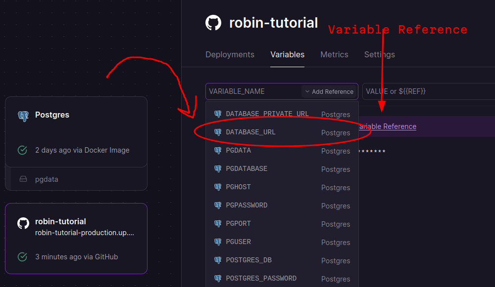Click the Postgres elephant icon on service card
The height and width of the screenshot is (287, 495).
tap(23, 115)
